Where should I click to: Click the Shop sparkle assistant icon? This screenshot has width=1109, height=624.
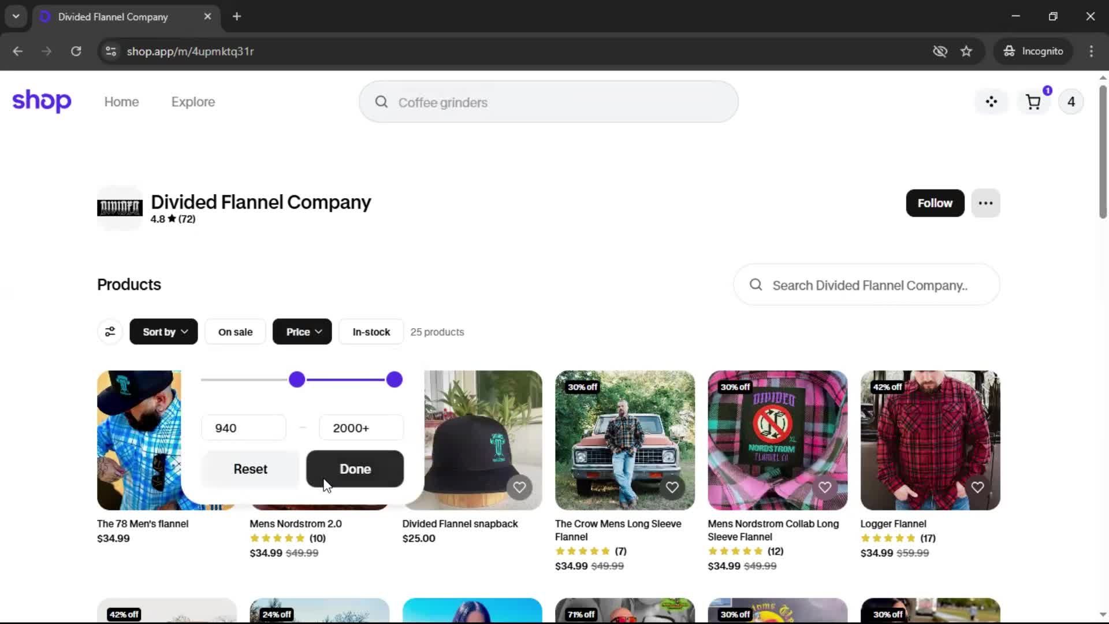[x=991, y=102]
